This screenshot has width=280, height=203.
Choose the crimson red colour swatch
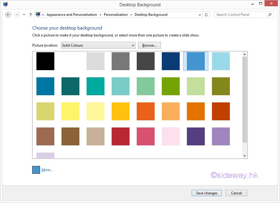click(121, 136)
